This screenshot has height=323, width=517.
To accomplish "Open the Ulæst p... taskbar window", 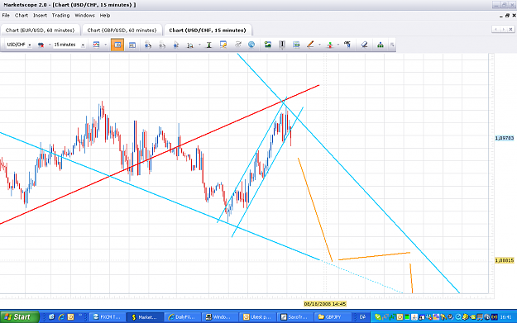I will pyautogui.click(x=257, y=317).
